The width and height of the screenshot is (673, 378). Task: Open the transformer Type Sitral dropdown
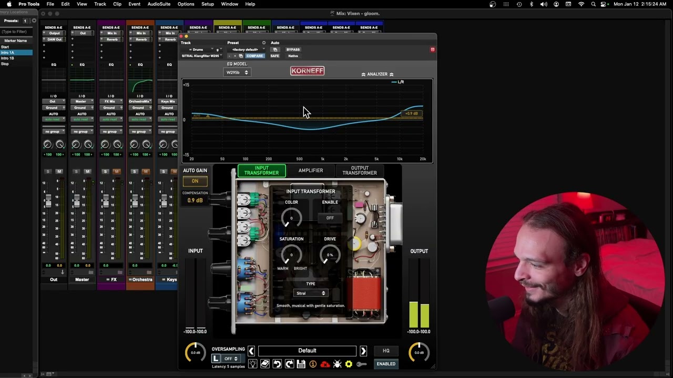pyautogui.click(x=311, y=293)
